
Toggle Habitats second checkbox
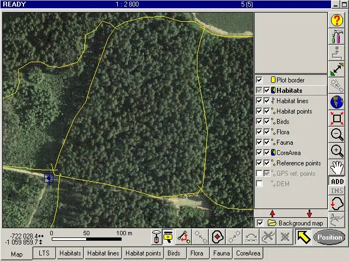pyautogui.click(x=267, y=90)
